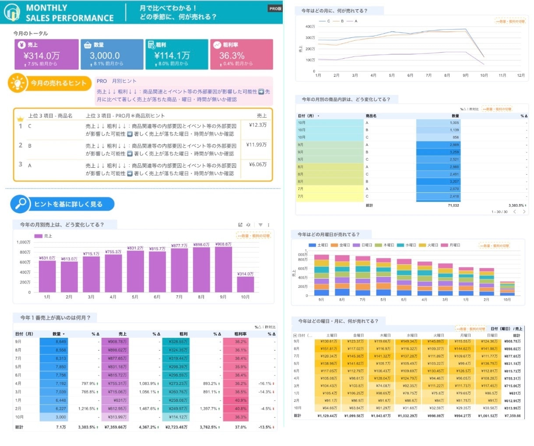The image size is (534, 446).
Task: Expand the 日付 row header in pivot table
Action: [295, 335]
